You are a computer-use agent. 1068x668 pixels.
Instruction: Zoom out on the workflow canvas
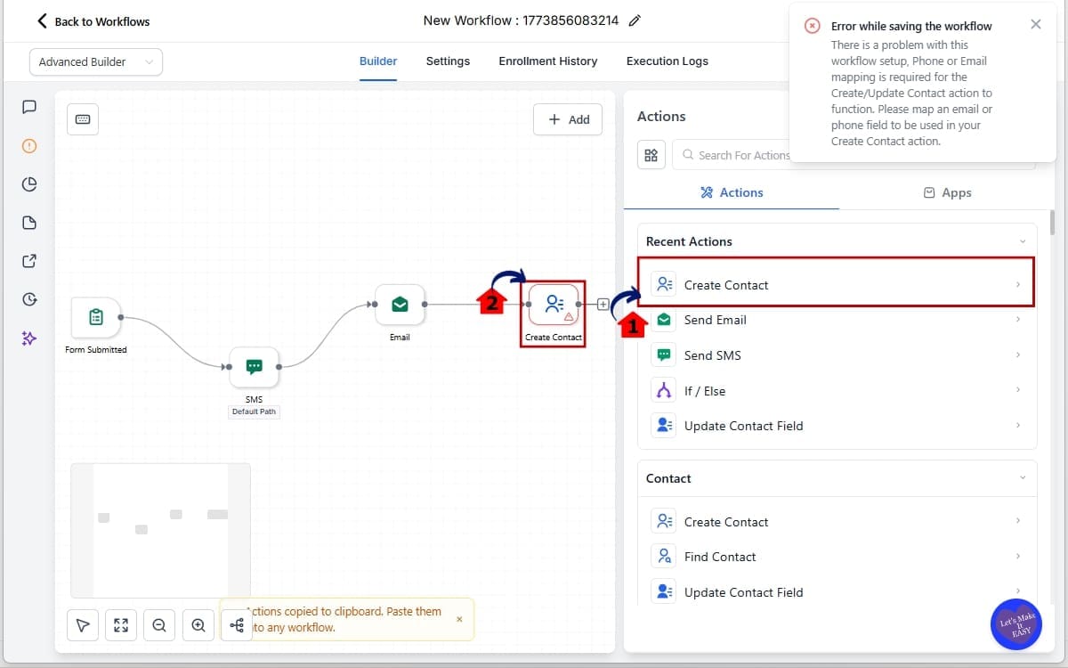click(x=159, y=625)
